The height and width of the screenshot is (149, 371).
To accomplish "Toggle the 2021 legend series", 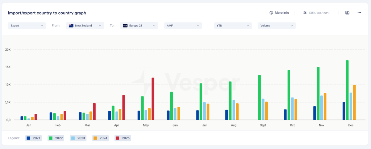I will 33,138.
